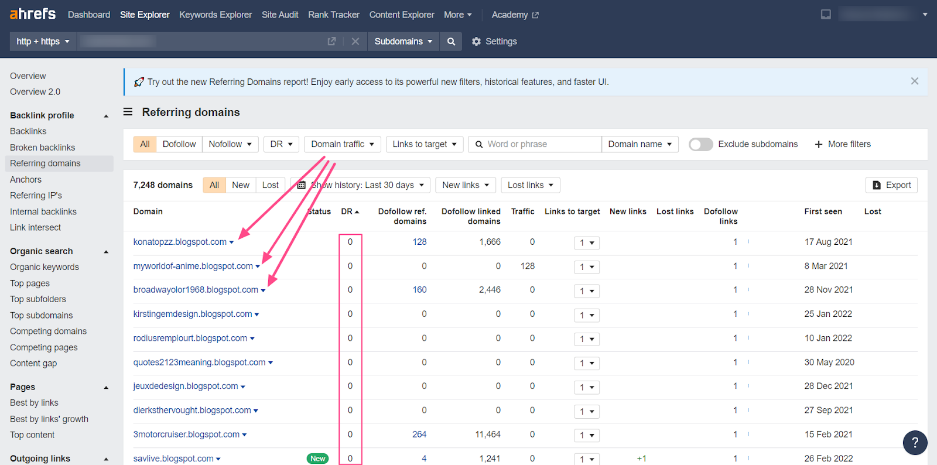This screenshot has height=465, width=937.
Task: Sort by First seen column
Action: click(x=823, y=211)
